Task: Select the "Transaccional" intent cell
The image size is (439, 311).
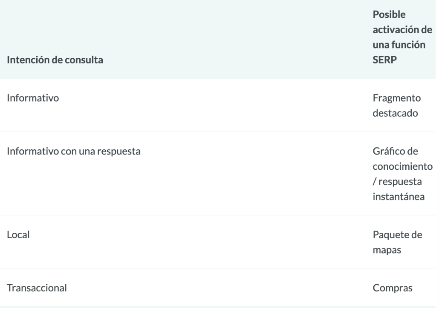Action: tap(36, 288)
